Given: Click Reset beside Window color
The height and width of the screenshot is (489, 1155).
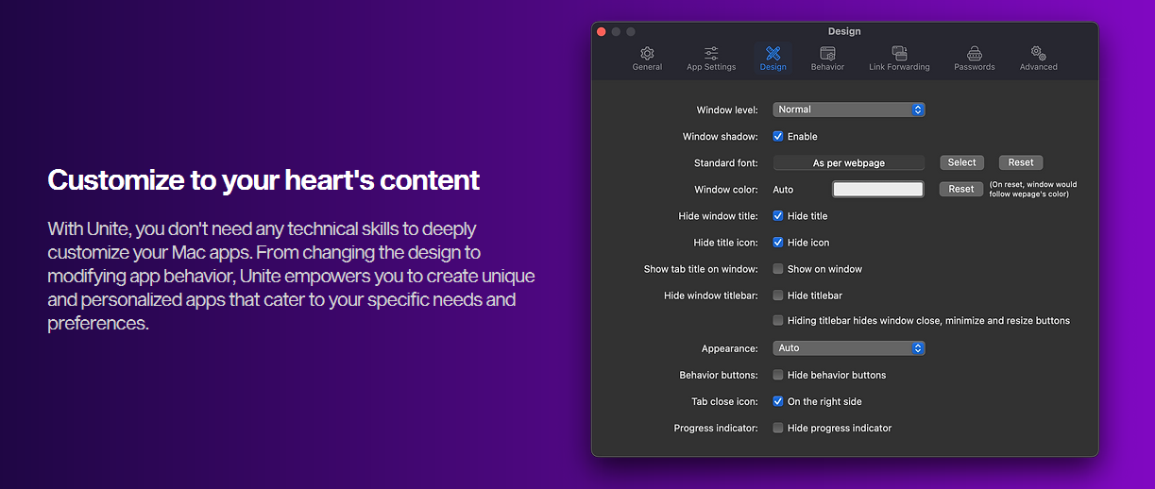Looking at the screenshot, I should click(x=961, y=189).
